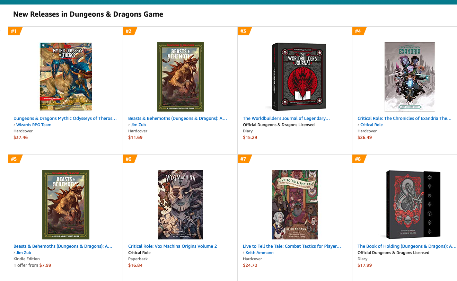457x281 pixels.
Task: Click the $37.46 price of Mythic Odysseys
Action: pos(20,138)
